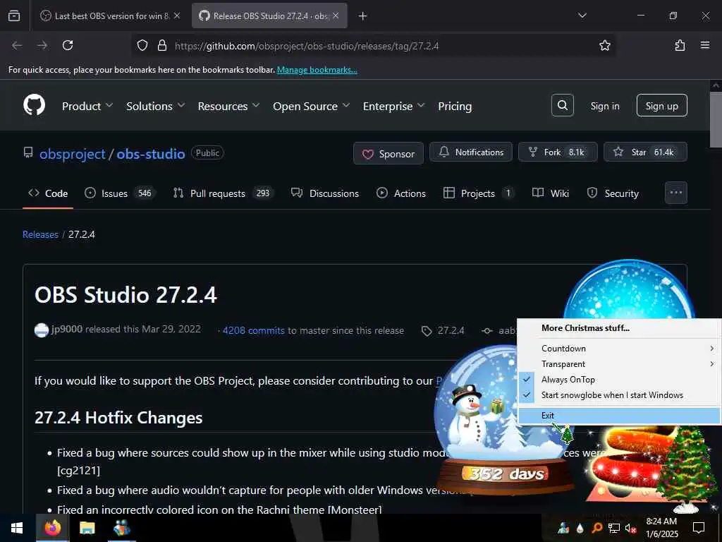722x542 pixels.
Task: Toggle the Always OnTop option
Action: point(619,379)
